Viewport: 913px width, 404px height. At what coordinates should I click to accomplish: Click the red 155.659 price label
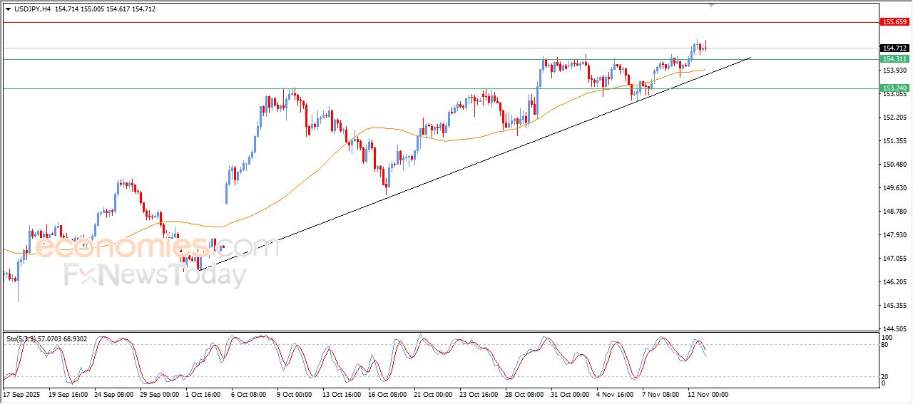894,22
